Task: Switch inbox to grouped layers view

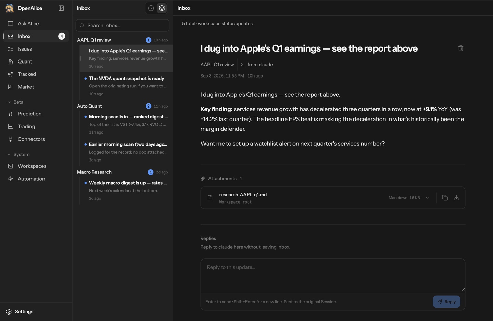Action: click(x=162, y=8)
